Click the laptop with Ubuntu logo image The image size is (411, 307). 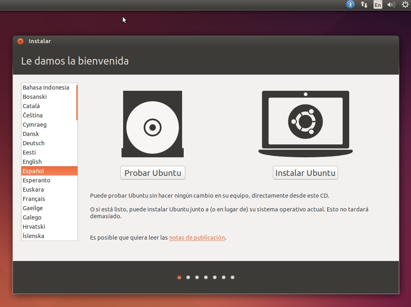pyautogui.click(x=305, y=124)
